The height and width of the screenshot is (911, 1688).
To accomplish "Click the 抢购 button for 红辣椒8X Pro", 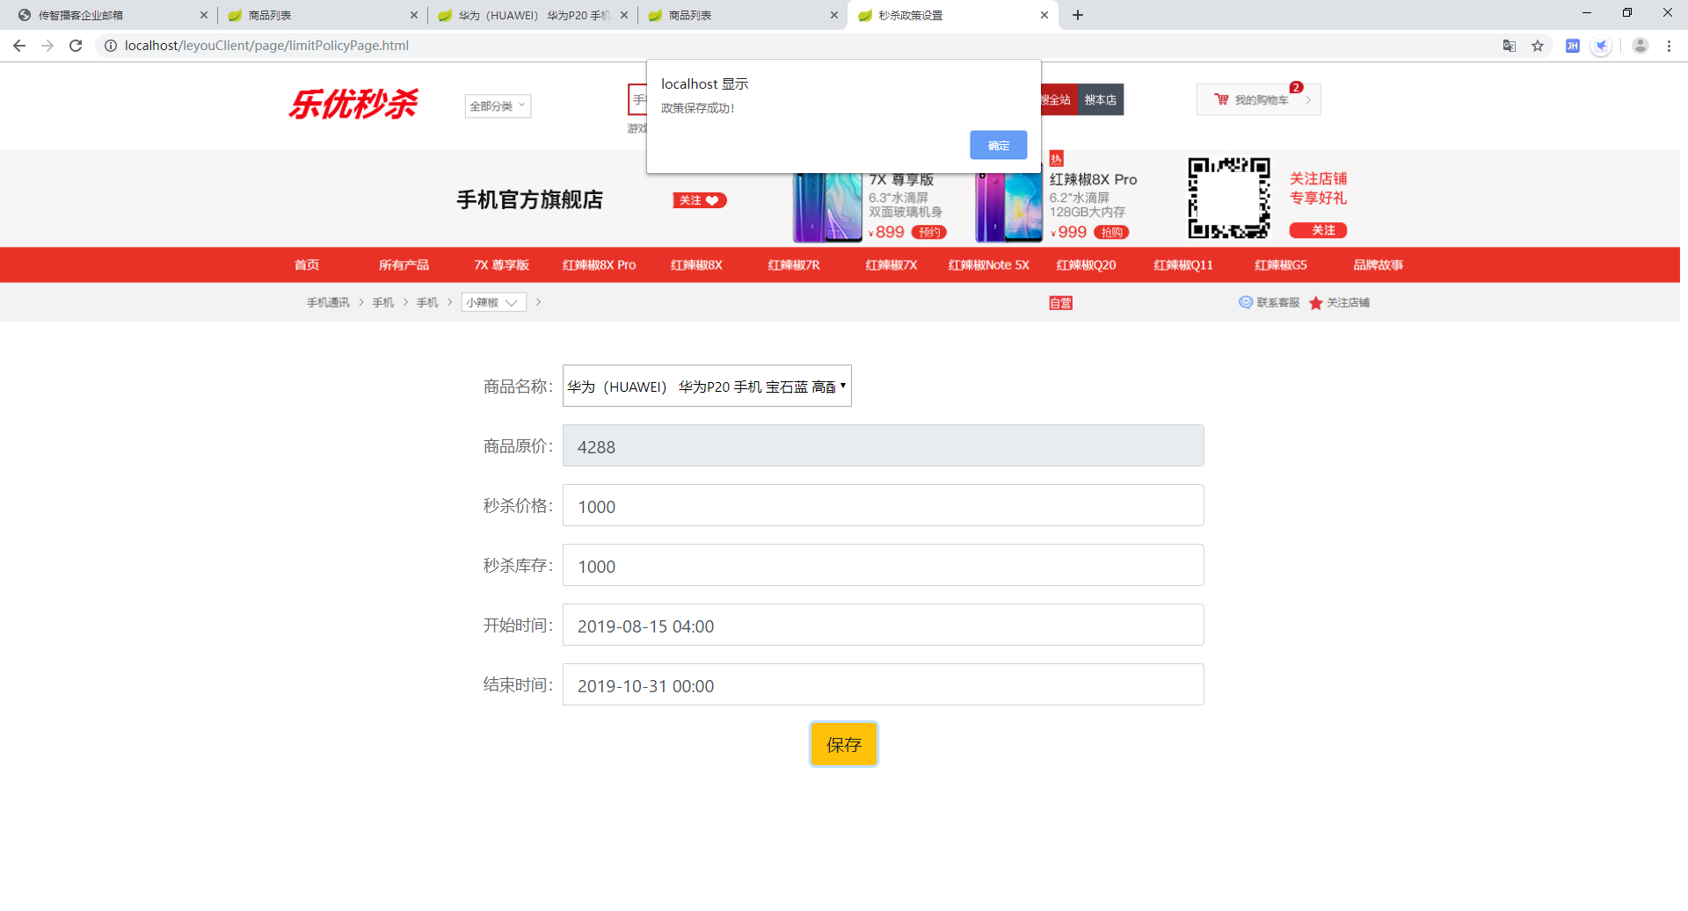I will coord(1111,232).
